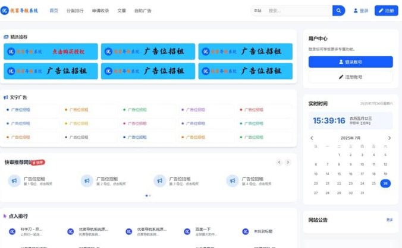402x248 pixels.
Task: Click the 登录账号 button in 用户中心
Action: tap(350, 62)
